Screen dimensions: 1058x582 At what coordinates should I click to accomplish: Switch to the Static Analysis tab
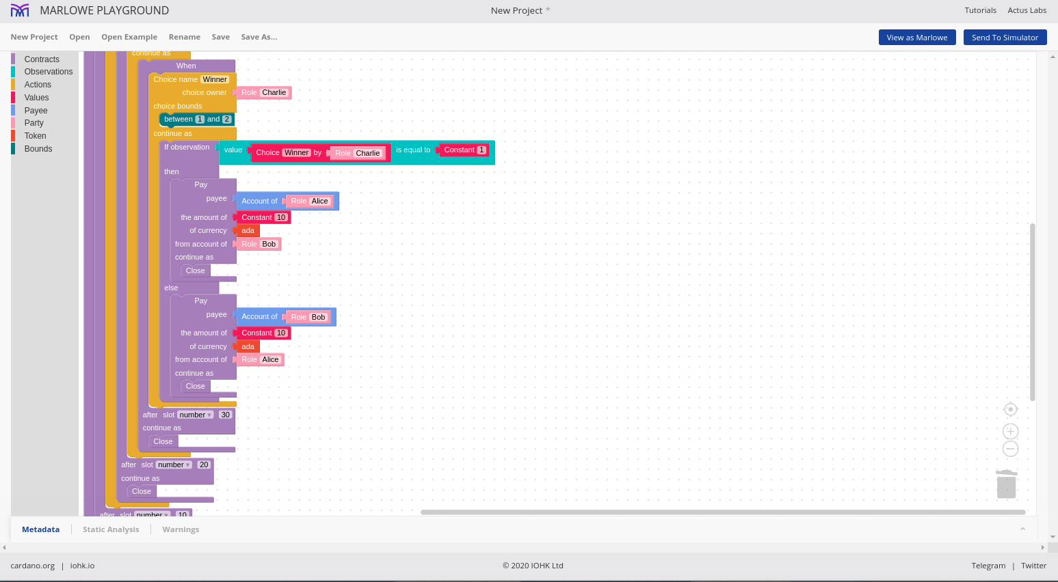(x=111, y=529)
